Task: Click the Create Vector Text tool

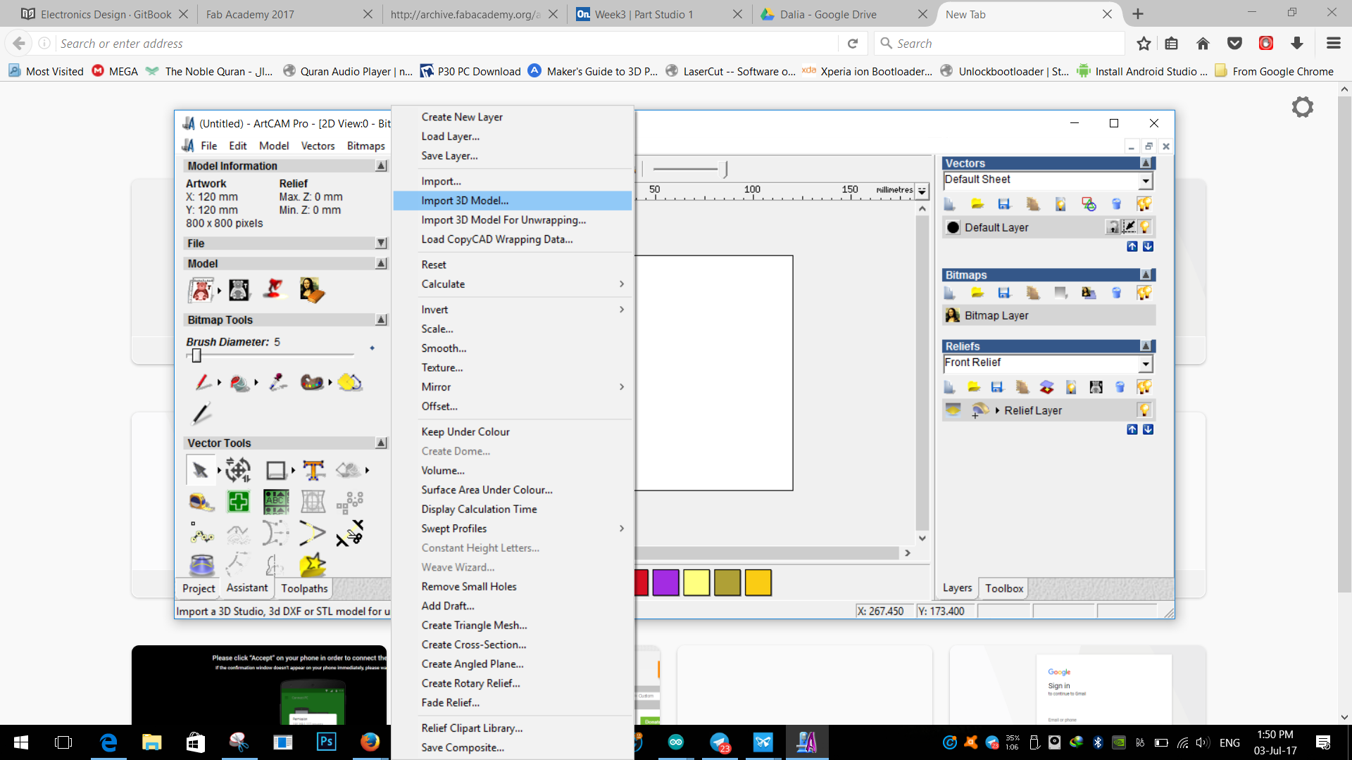Action: tap(313, 470)
